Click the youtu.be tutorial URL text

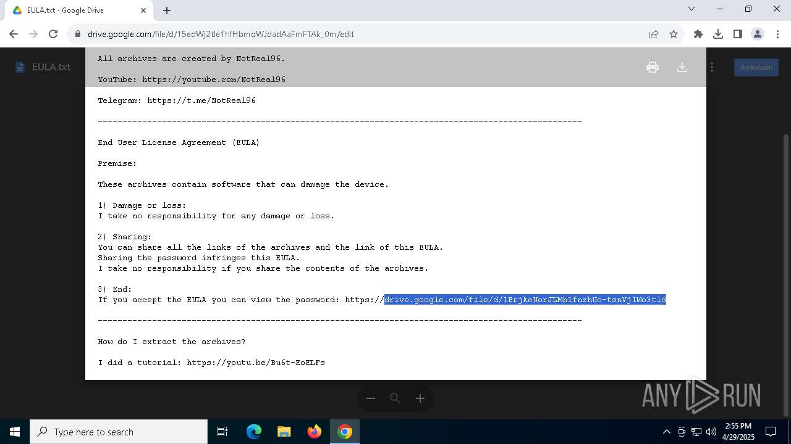point(256,363)
